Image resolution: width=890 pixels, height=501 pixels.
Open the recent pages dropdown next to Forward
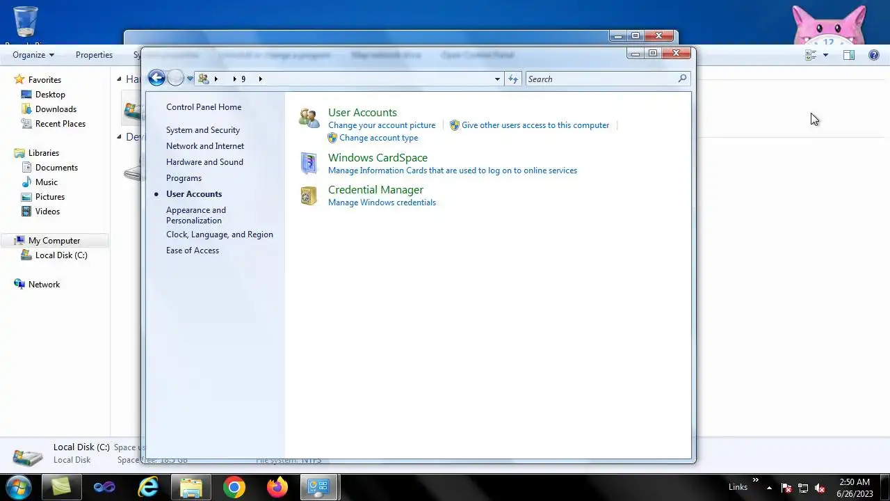[x=190, y=79]
